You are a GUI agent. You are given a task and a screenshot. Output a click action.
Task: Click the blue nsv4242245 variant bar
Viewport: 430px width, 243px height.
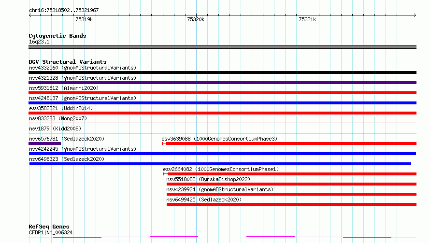coord(222,154)
